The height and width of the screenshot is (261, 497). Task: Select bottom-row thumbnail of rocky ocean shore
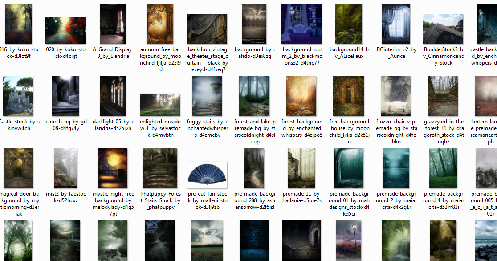coord(486,241)
